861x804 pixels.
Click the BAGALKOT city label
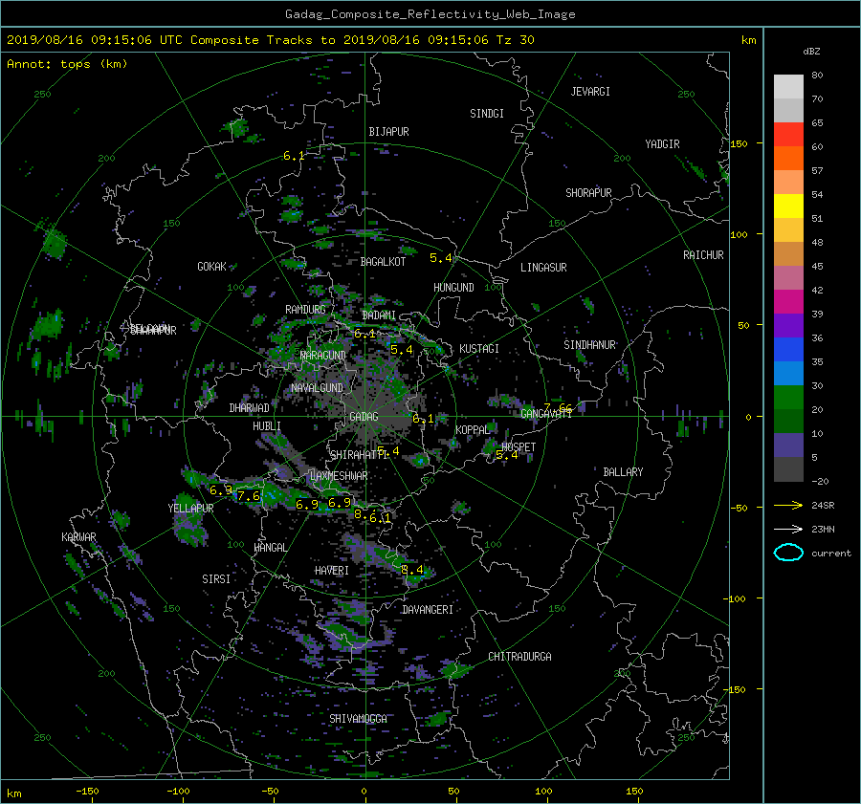383,262
